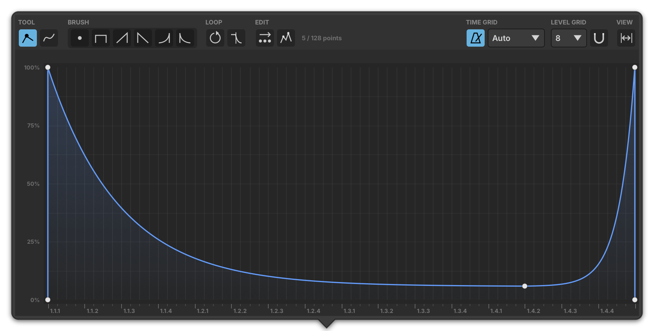The image size is (654, 331).
Task: Click the arrow-over-dots Edit icon
Action: [x=265, y=38]
